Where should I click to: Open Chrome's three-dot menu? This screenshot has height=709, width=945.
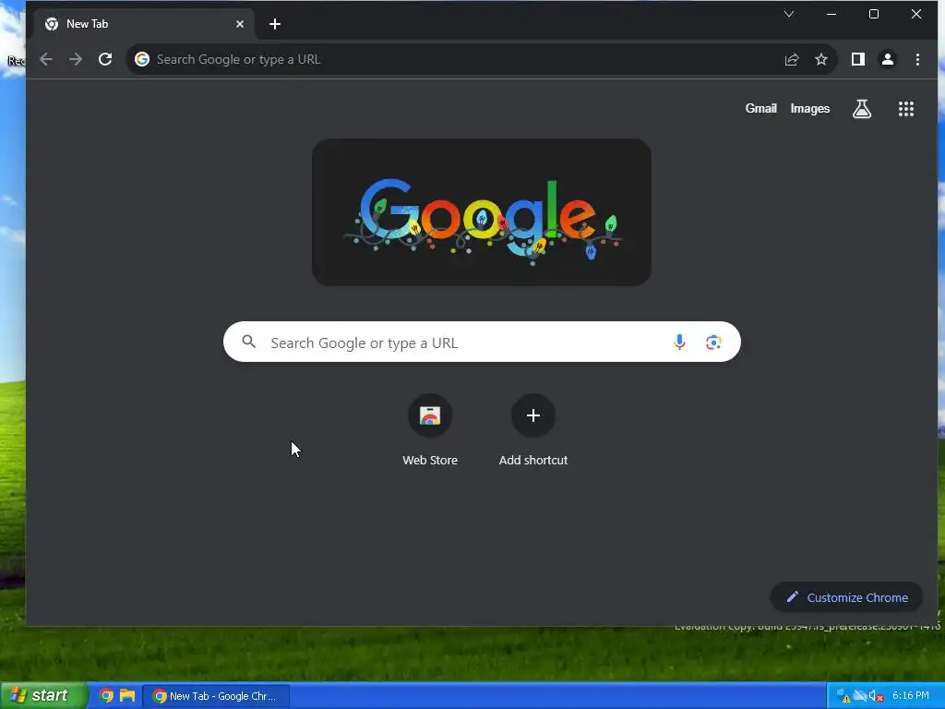pos(917,59)
